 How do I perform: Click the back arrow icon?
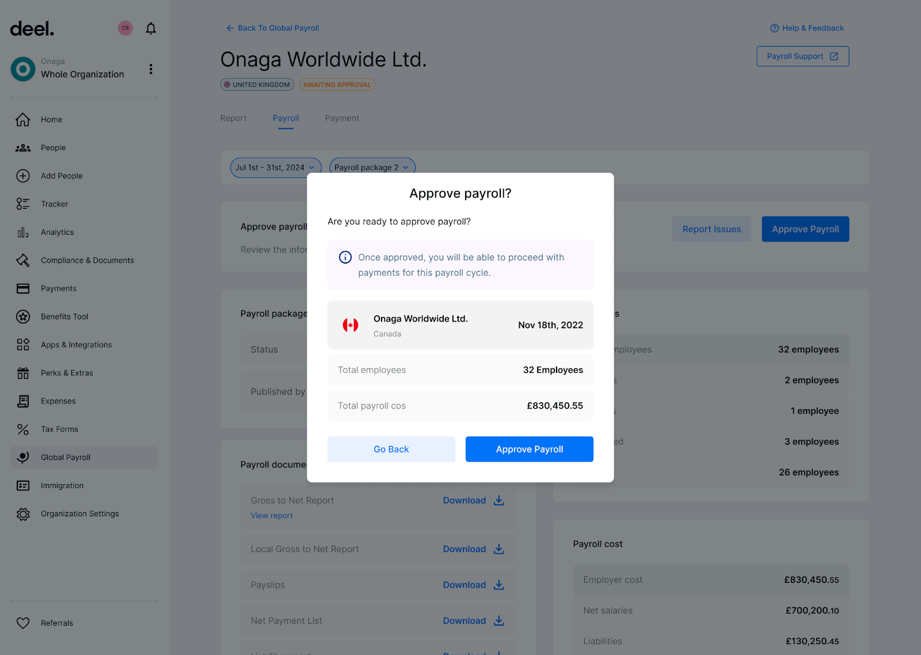pyautogui.click(x=230, y=28)
